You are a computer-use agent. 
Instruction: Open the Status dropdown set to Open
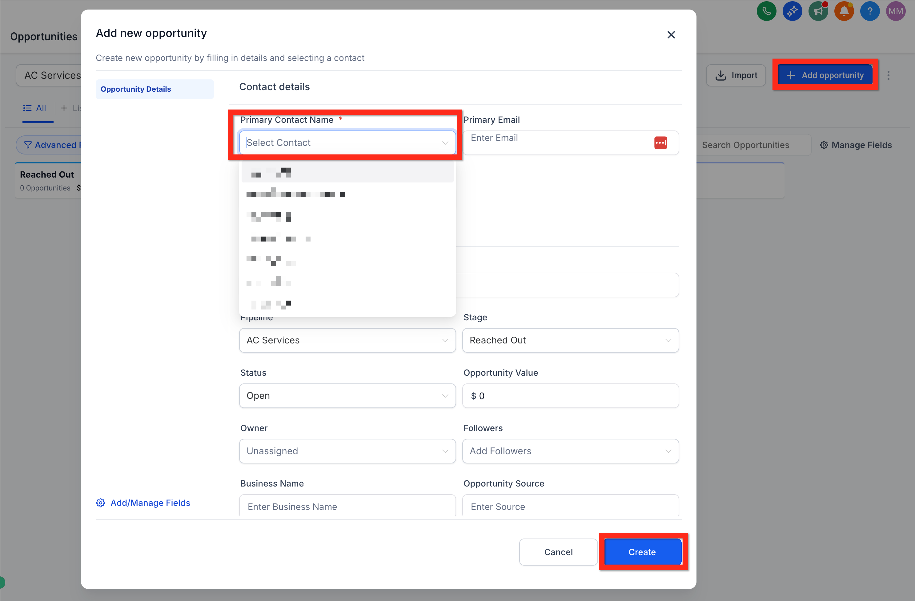(347, 396)
